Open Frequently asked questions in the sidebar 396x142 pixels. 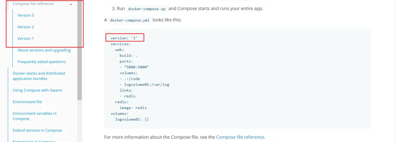pos(42,62)
